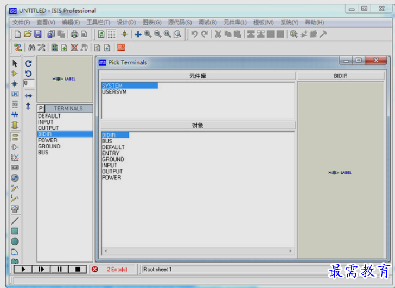
Task: Select the Component mode tool
Action: tap(15, 74)
